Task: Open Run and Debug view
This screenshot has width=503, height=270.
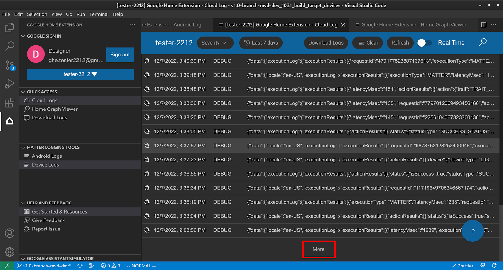Action: tap(9, 84)
